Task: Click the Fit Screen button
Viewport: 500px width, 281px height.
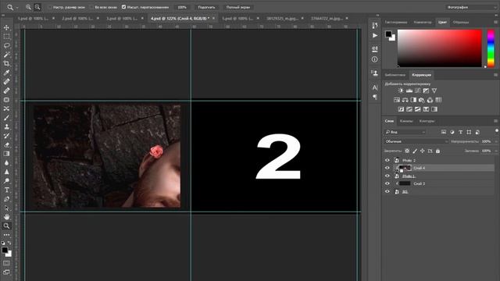Action: click(x=206, y=7)
